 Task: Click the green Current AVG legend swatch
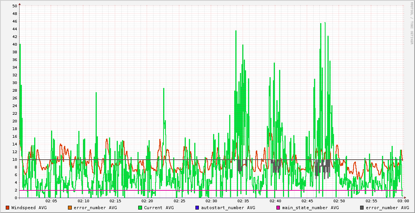(x=140, y=208)
